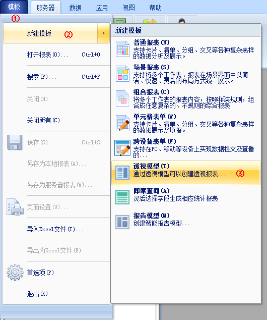The width and height of the screenshot is (267, 320).
Task: Select the 透视模型 blue layout icon
Action: (122, 173)
